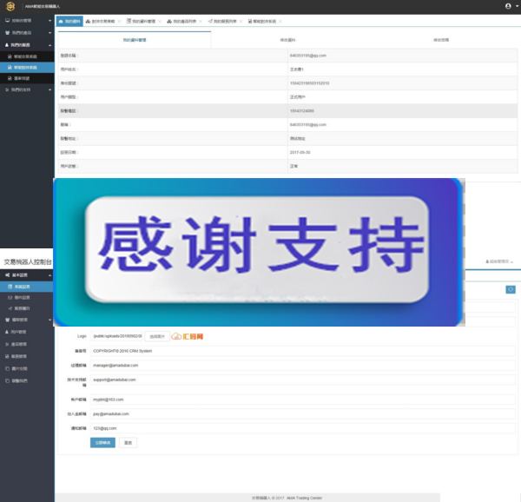Image resolution: width=521 pixels, height=502 pixels.
Task: Click the orange cloud logo image
Action: (x=187, y=335)
